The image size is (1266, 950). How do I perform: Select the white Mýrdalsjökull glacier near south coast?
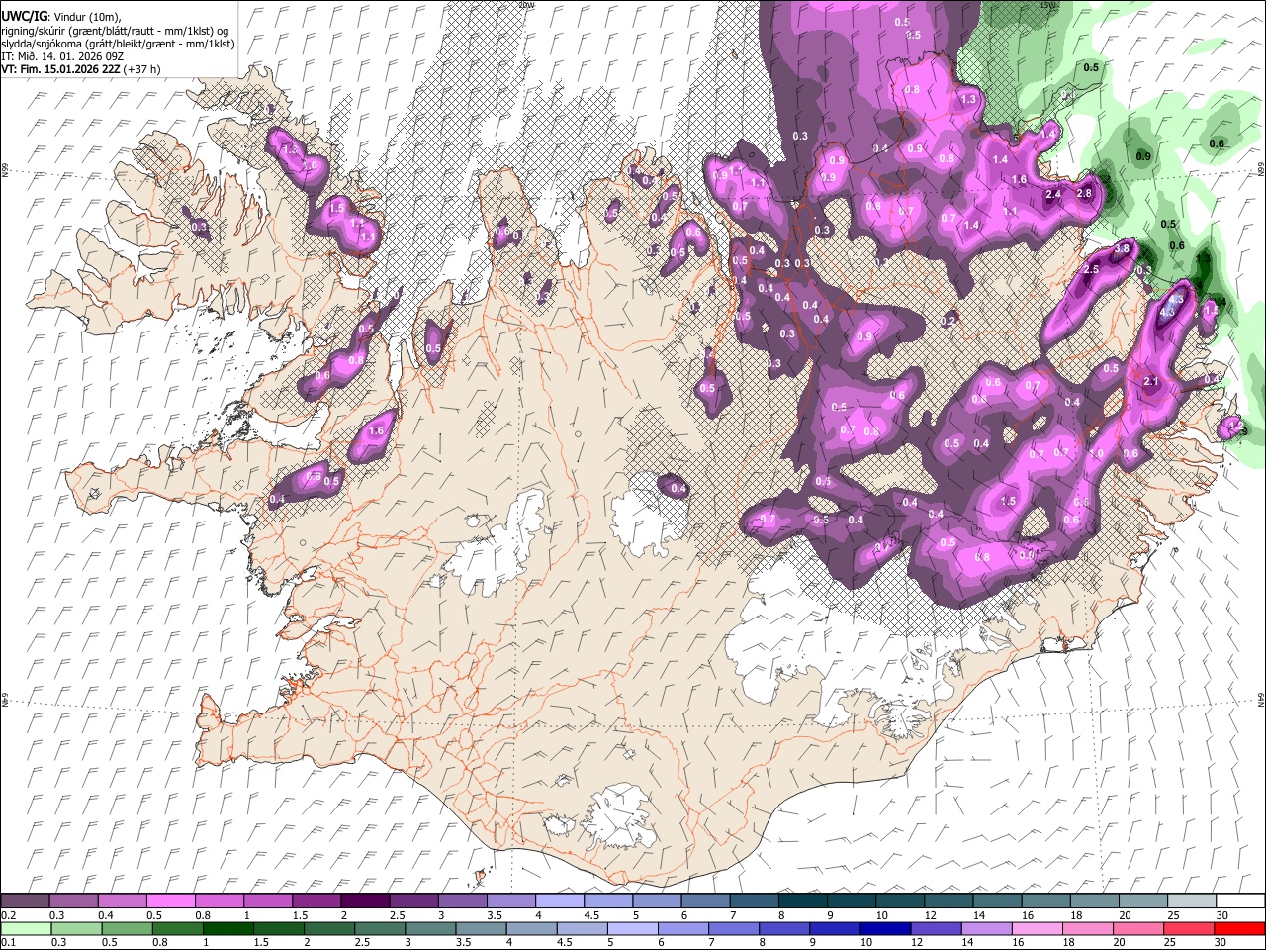tap(621, 817)
